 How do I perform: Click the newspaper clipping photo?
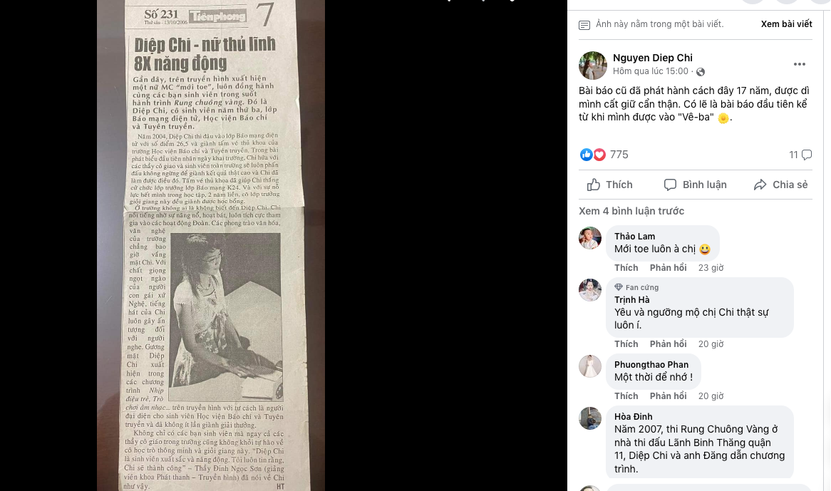211,245
